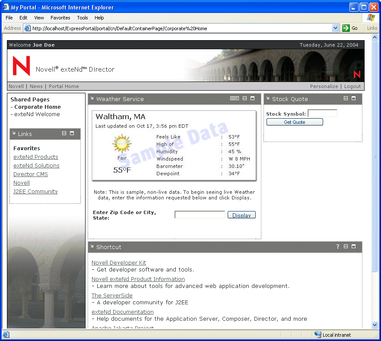Image resolution: width=381 pixels, height=341 pixels.
Task: Click the Windows flag logo
Action: point(371,18)
